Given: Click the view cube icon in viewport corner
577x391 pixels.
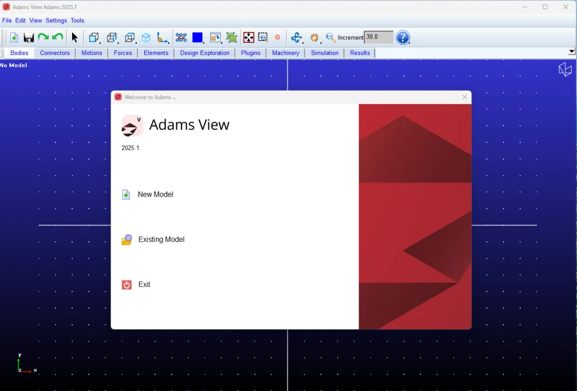Looking at the screenshot, I should 565,69.
